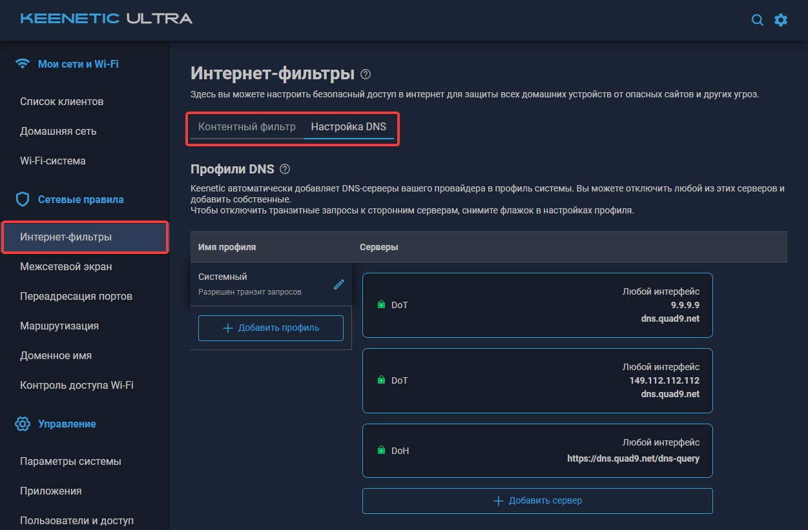Click help icon next to Профили DNS

tap(285, 169)
